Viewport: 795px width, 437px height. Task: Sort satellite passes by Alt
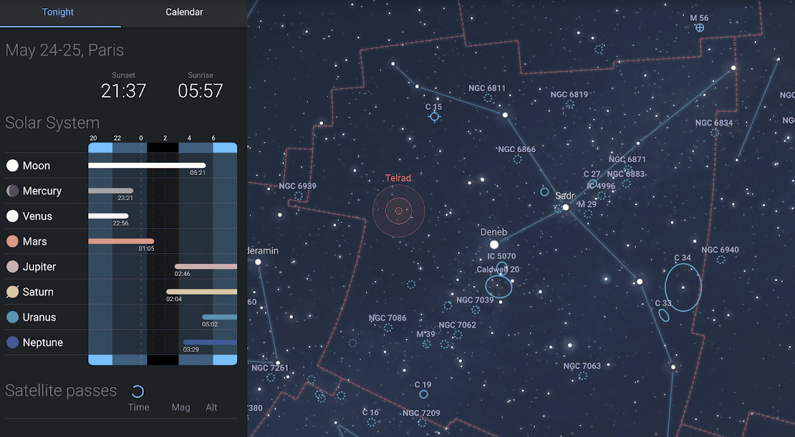coord(211,407)
